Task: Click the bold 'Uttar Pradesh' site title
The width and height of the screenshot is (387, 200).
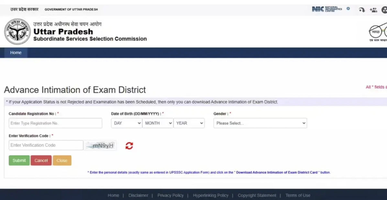Action: (63, 32)
